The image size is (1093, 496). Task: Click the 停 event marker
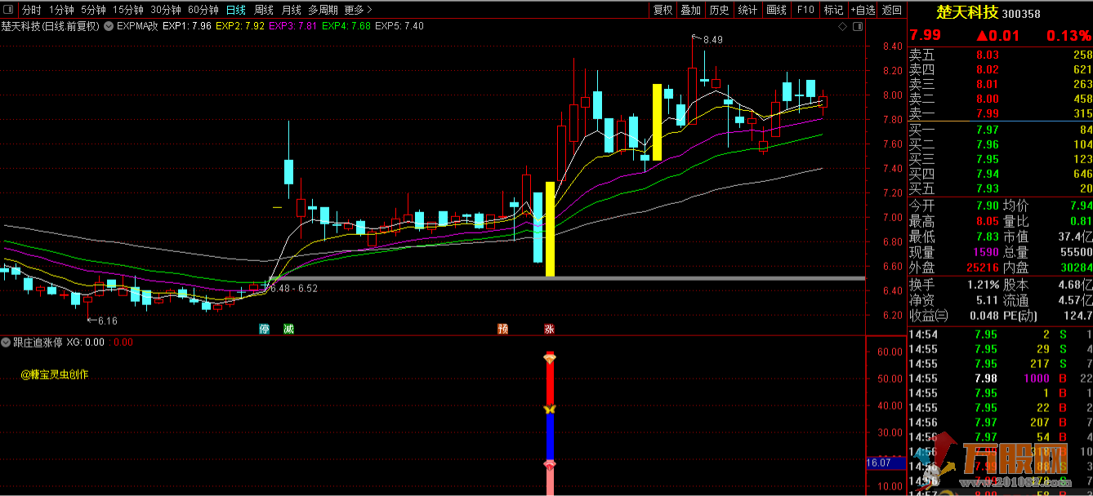264,330
